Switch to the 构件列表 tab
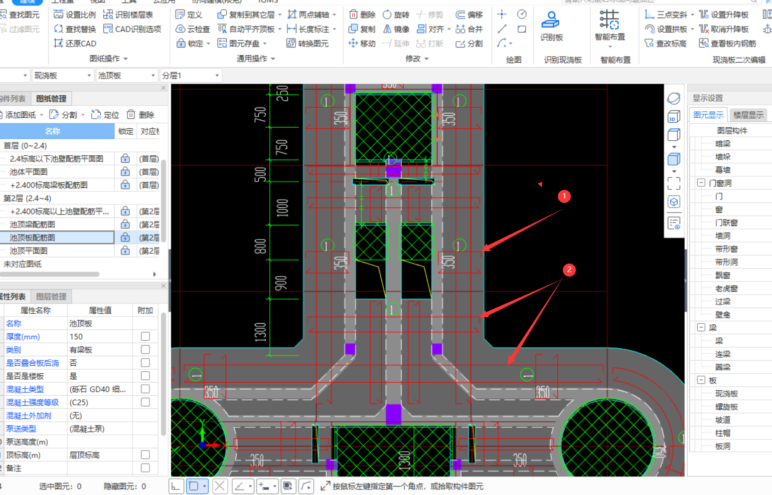Image resolution: width=772 pixels, height=495 pixels. pyautogui.click(x=14, y=99)
